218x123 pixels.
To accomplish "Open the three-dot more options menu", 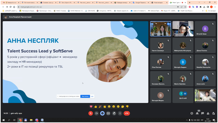I will click(x=120, y=113).
